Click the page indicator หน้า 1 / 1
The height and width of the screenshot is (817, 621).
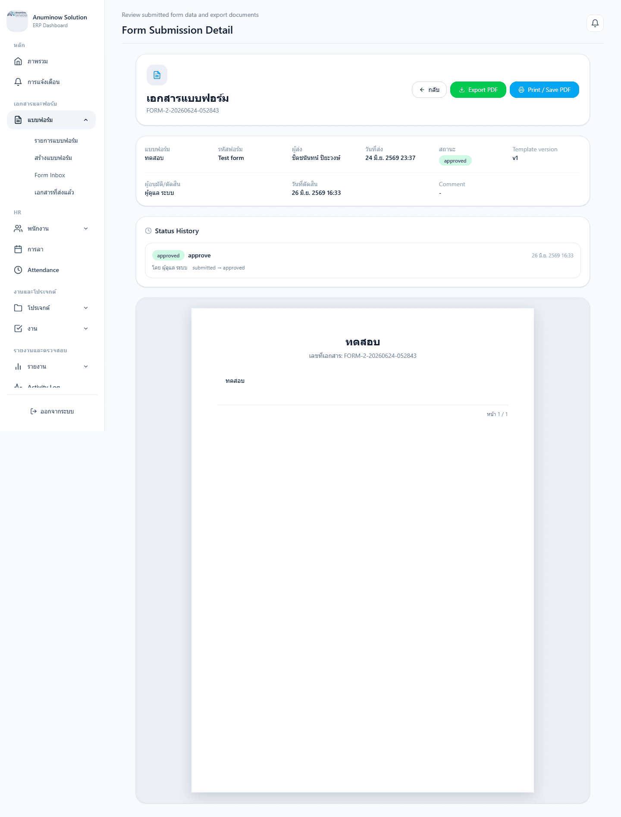click(497, 414)
